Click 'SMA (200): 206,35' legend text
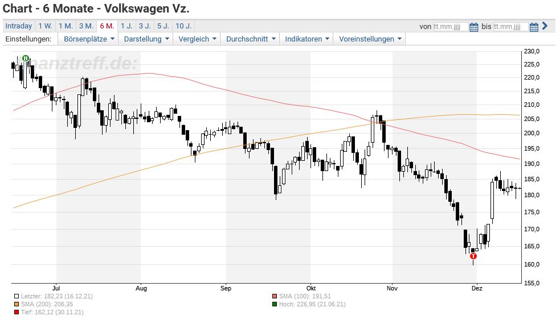The width and height of the screenshot is (560, 320). click(47, 304)
